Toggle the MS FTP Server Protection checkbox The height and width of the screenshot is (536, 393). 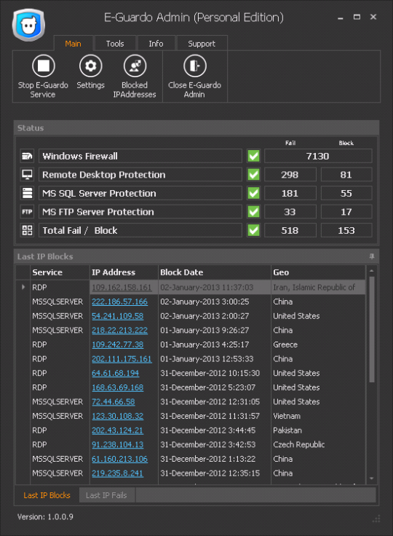click(x=253, y=212)
